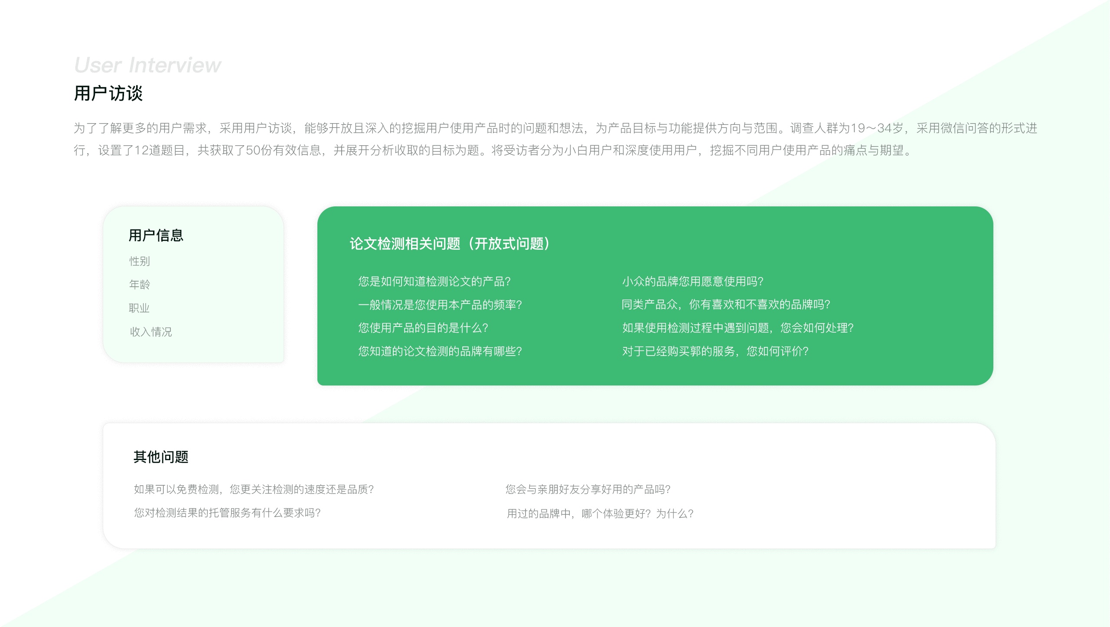Click 性别 in the user info card
The height and width of the screenshot is (627, 1110).
139,261
